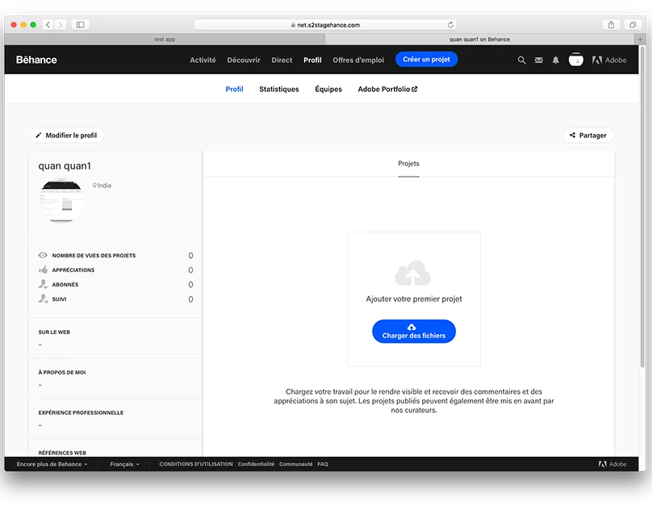Expand the Encore plus de Behance menu
This screenshot has width=652, height=510.
(x=52, y=464)
